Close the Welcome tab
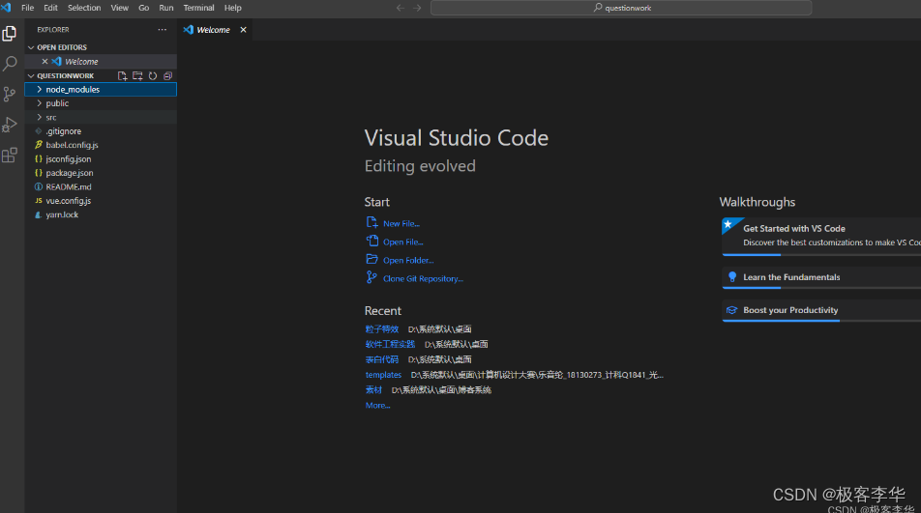Viewport: 921px width, 513px height. click(243, 29)
